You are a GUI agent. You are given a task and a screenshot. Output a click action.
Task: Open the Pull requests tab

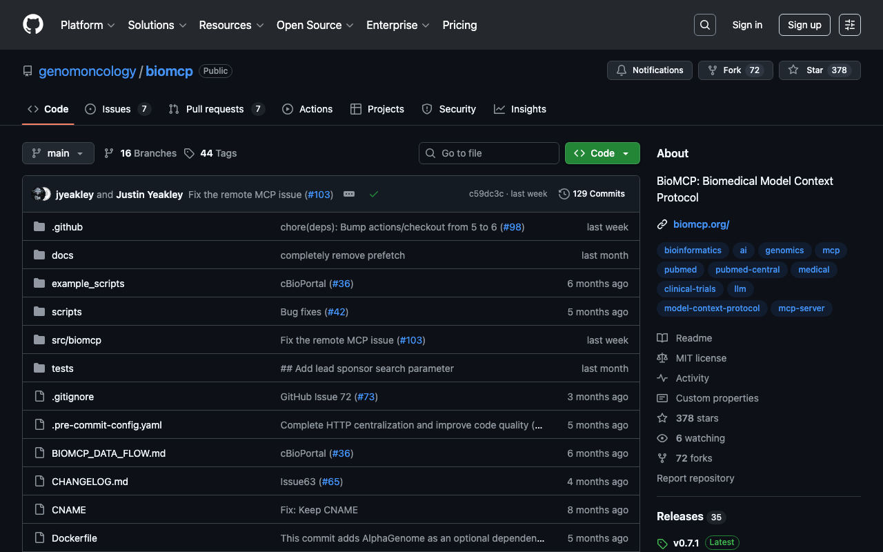tap(215, 109)
